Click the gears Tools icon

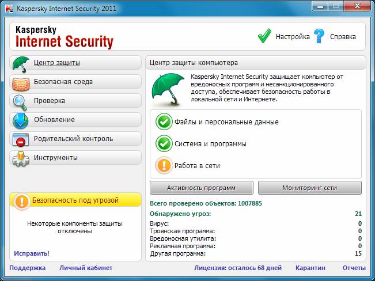coord(21,158)
